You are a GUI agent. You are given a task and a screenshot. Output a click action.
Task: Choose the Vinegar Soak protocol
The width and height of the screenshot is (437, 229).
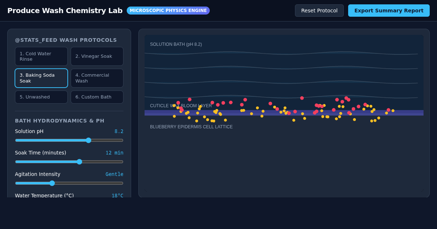[97, 56]
